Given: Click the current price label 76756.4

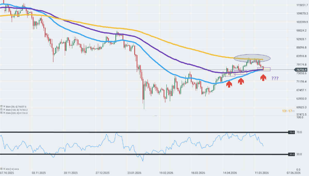Looking at the screenshot, I should coord(301,70).
